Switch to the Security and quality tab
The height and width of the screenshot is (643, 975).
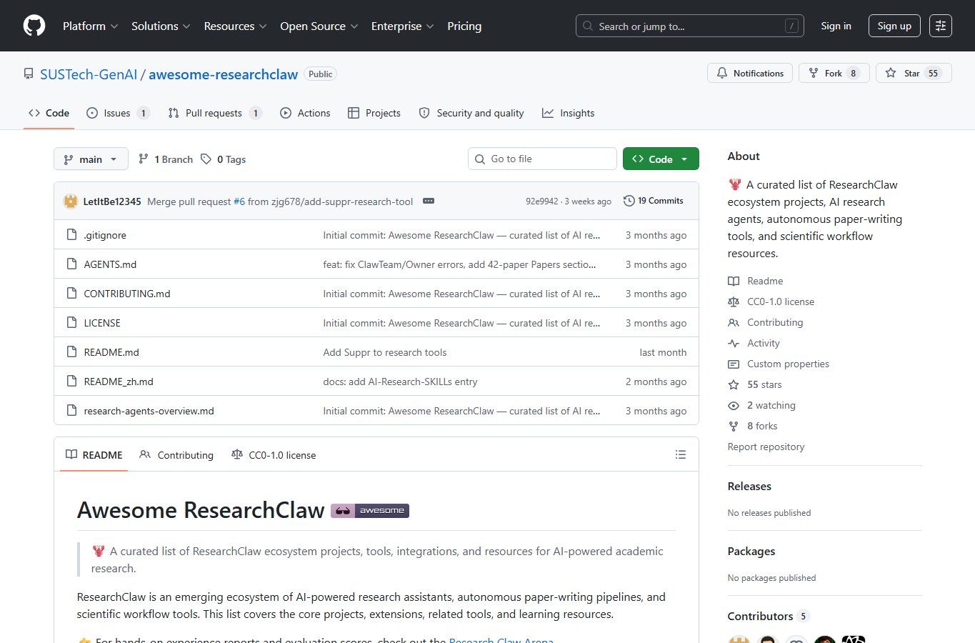click(471, 113)
